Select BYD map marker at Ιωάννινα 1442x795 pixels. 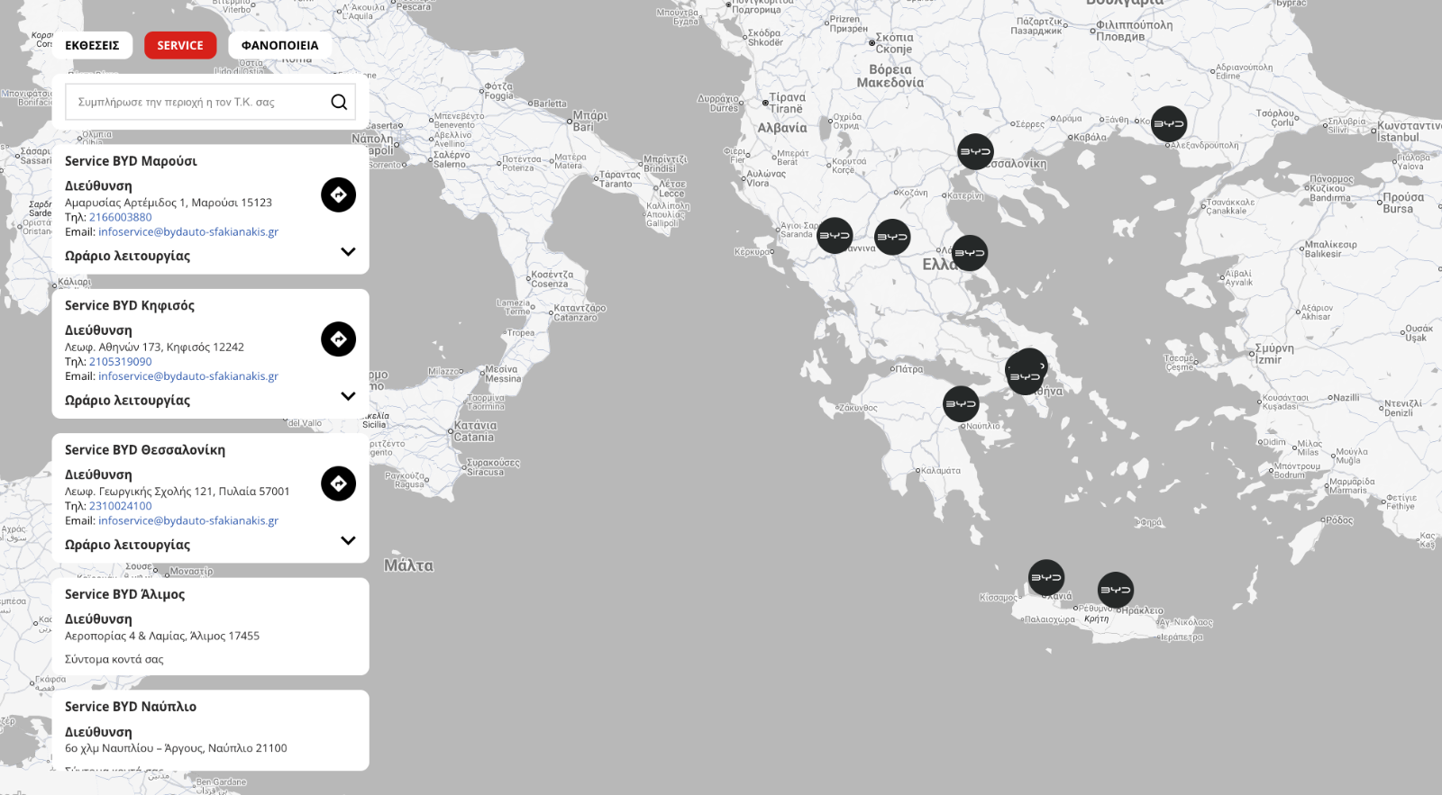tap(892, 238)
